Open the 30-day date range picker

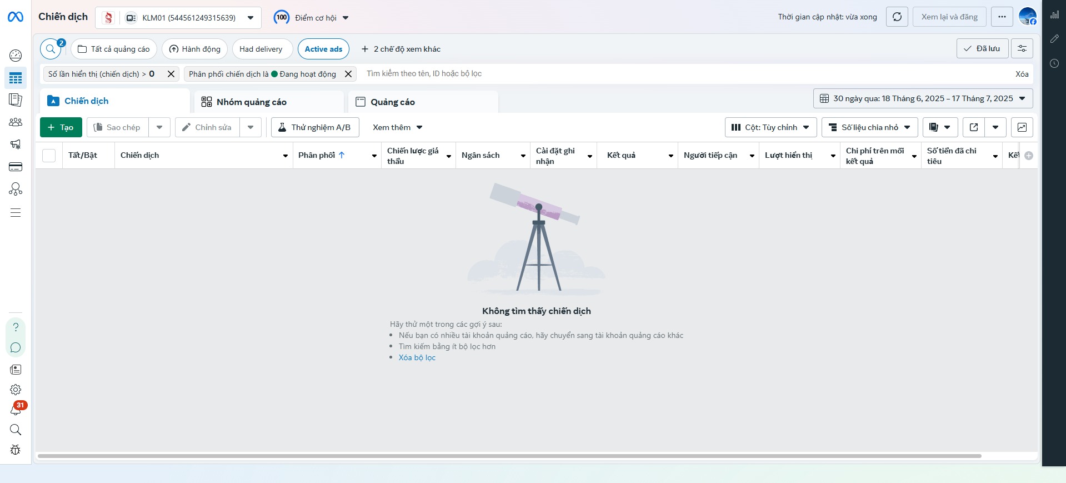923,98
